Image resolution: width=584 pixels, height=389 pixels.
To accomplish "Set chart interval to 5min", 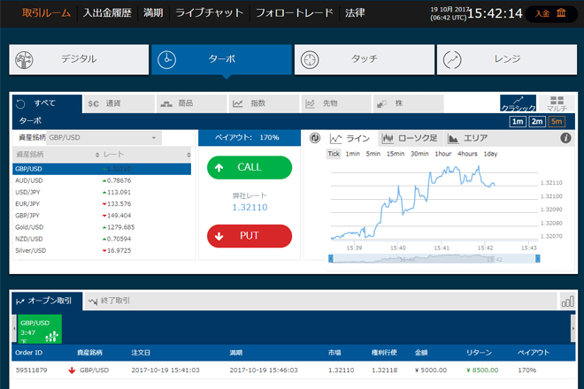I will (373, 154).
